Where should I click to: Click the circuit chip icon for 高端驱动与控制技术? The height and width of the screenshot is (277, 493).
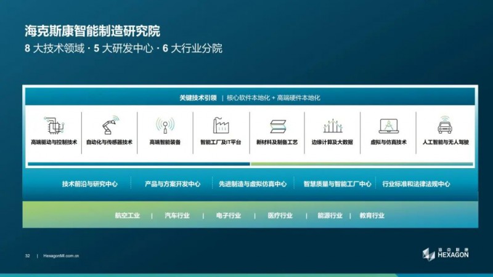[54, 126]
